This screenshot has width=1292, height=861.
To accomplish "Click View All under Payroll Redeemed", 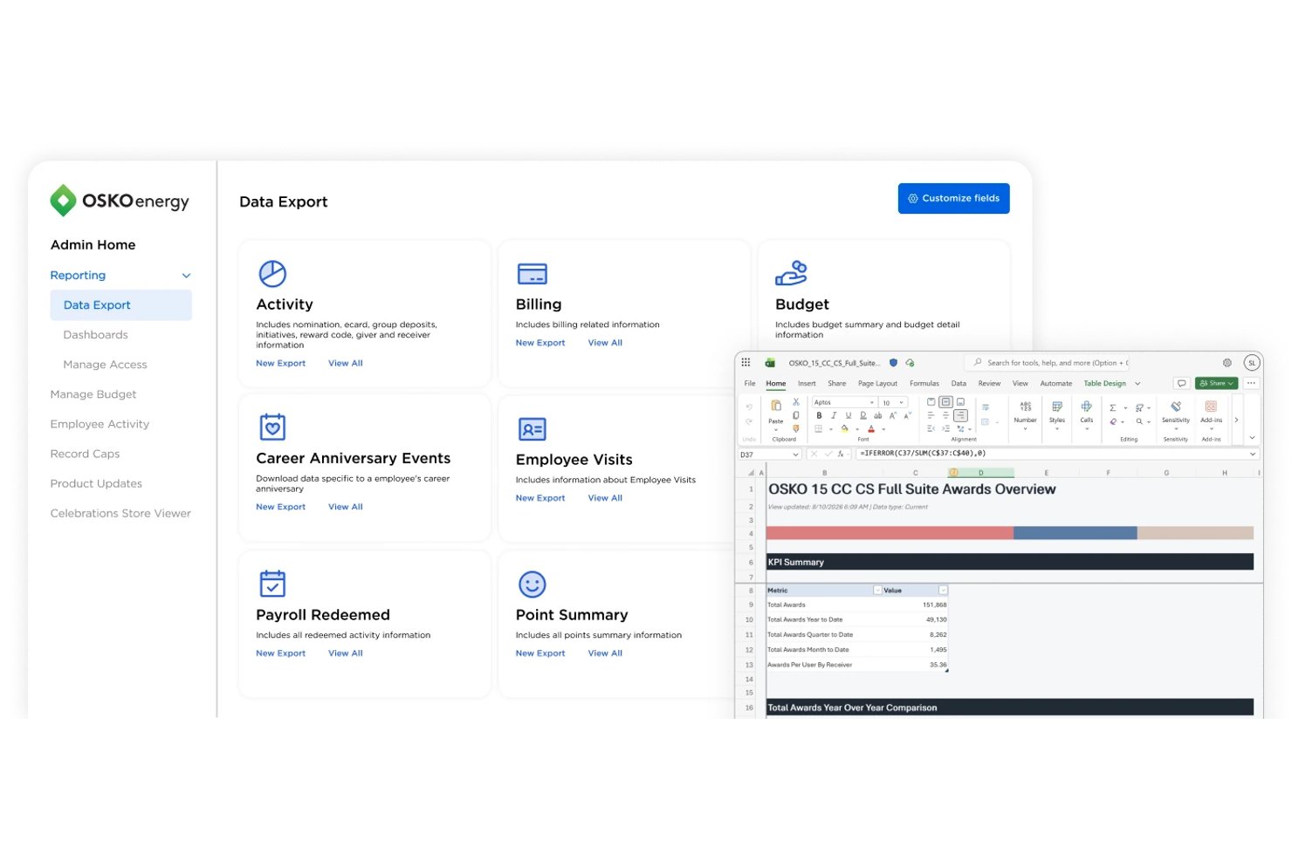I will (x=346, y=653).
